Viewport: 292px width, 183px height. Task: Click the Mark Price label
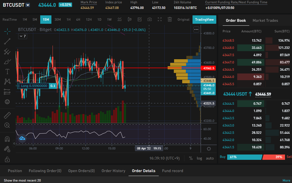point(89,2)
